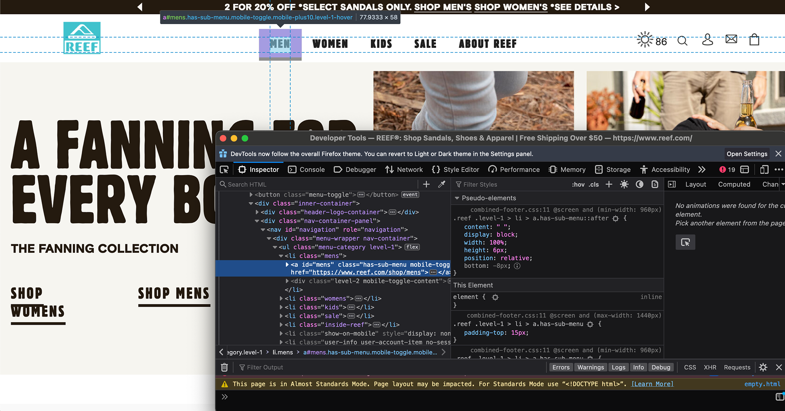Collapse the ul menu-category level-1 node
The image size is (785, 411).
pos(275,247)
